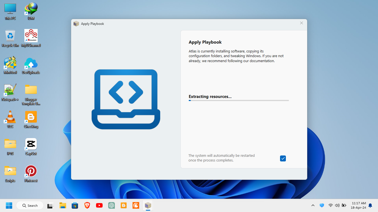The height and width of the screenshot is (212, 378).
Task: Open ChatGPT taskbar app
Action: 112,205
